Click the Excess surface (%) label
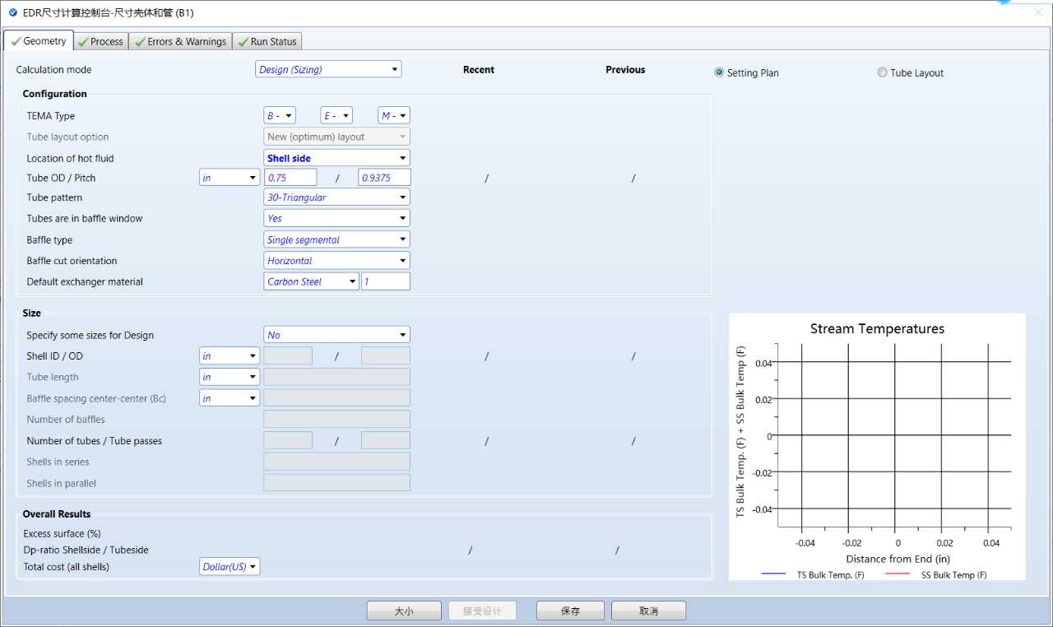Screen dimensions: 1053x627 point(63,533)
